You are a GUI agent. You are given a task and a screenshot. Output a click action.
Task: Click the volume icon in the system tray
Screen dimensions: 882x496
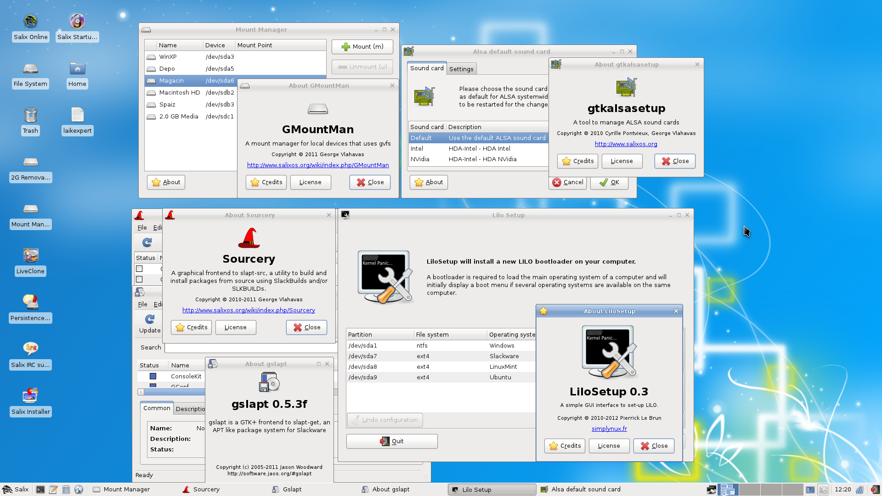pyautogui.click(x=859, y=490)
